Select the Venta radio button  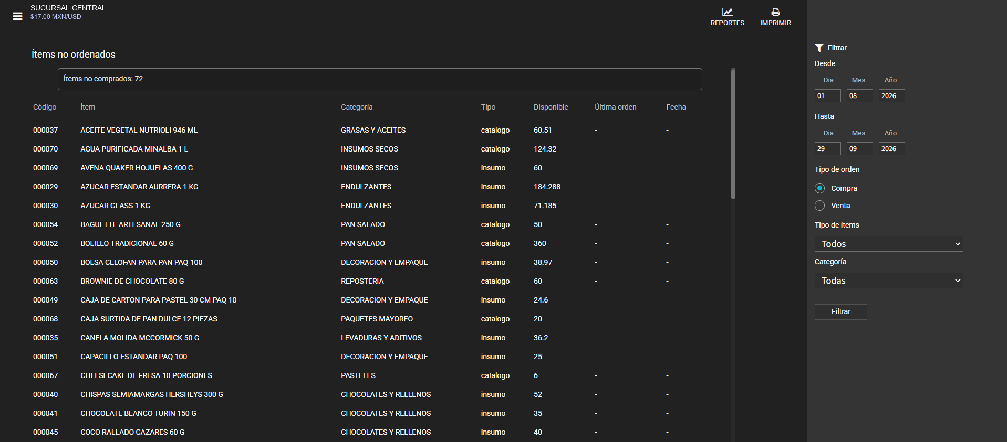[x=819, y=206]
